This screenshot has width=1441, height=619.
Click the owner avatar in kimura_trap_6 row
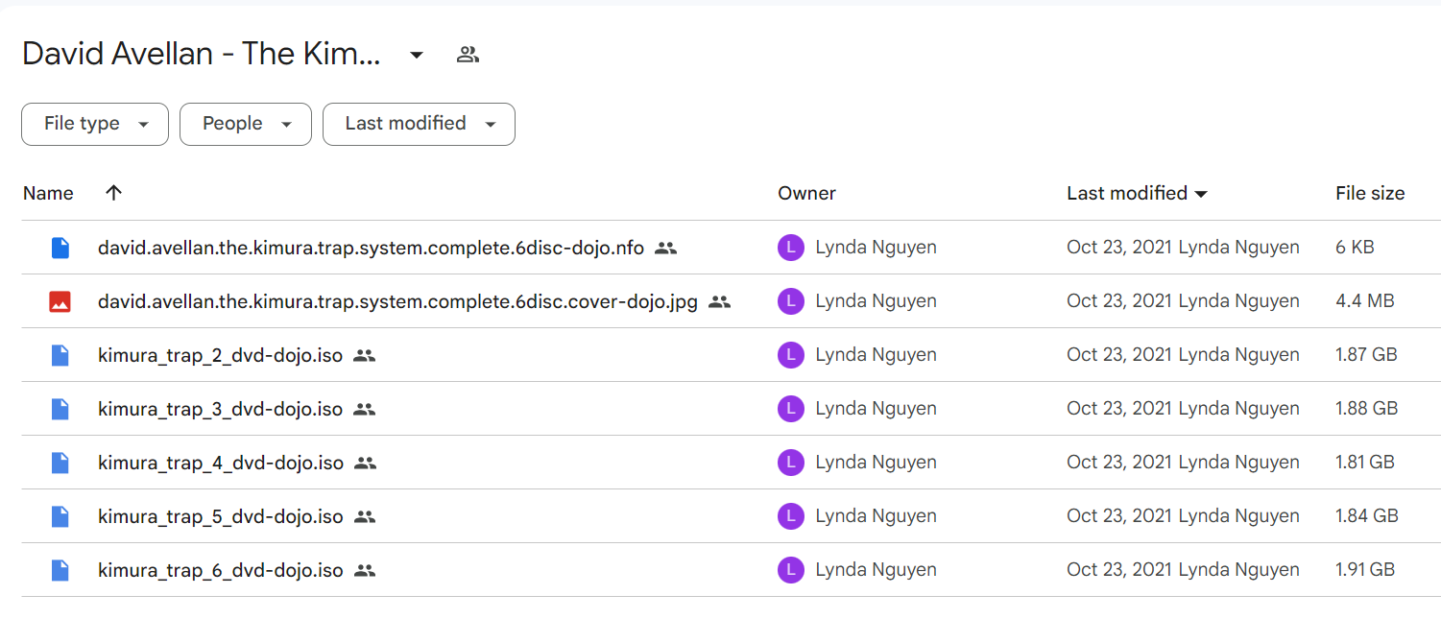[790, 570]
